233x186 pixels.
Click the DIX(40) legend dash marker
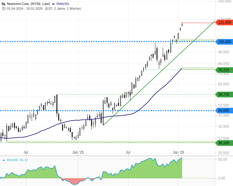tap(4, 160)
